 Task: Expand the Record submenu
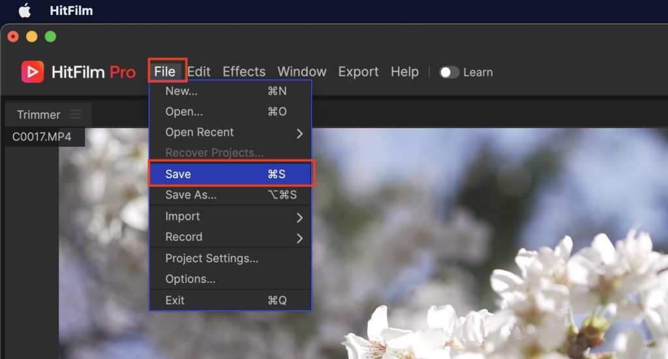[230, 237]
